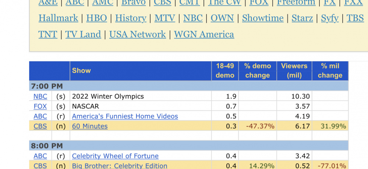Viewport: 368px width, 169px height.
Task: Open the Hallmark network link
Action: click(58, 18)
